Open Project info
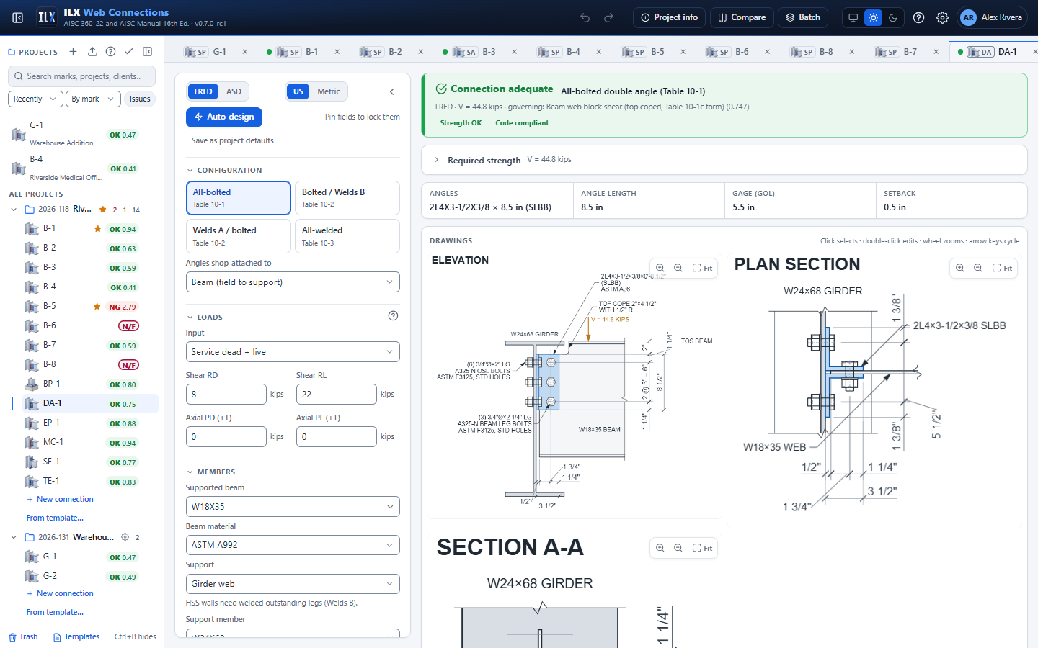1038x648 pixels. click(x=669, y=17)
